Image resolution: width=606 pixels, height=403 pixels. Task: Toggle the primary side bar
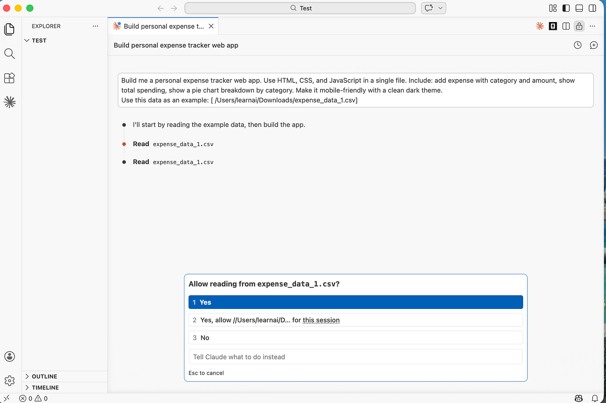566,8
